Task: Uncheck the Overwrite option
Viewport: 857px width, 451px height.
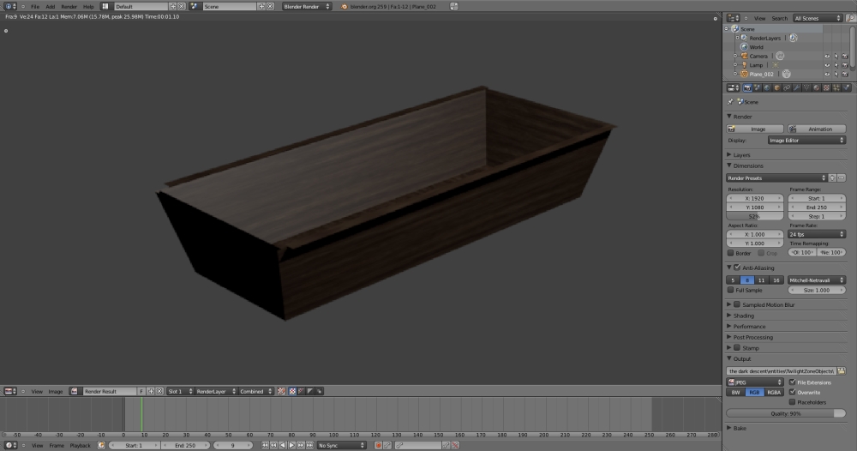Action: [792, 392]
